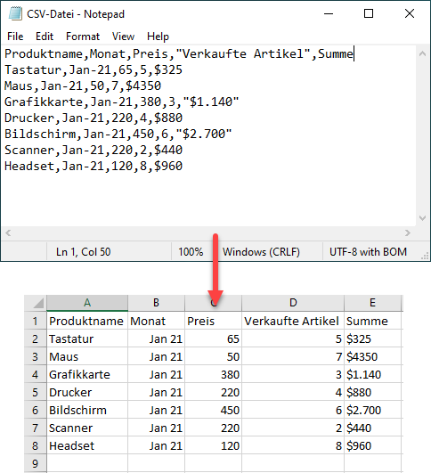Open the Help menu in Notepad

pyautogui.click(x=158, y=37)
